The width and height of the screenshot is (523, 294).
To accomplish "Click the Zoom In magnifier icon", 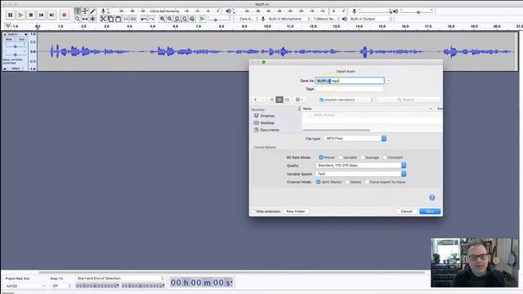I will point(163,19).
